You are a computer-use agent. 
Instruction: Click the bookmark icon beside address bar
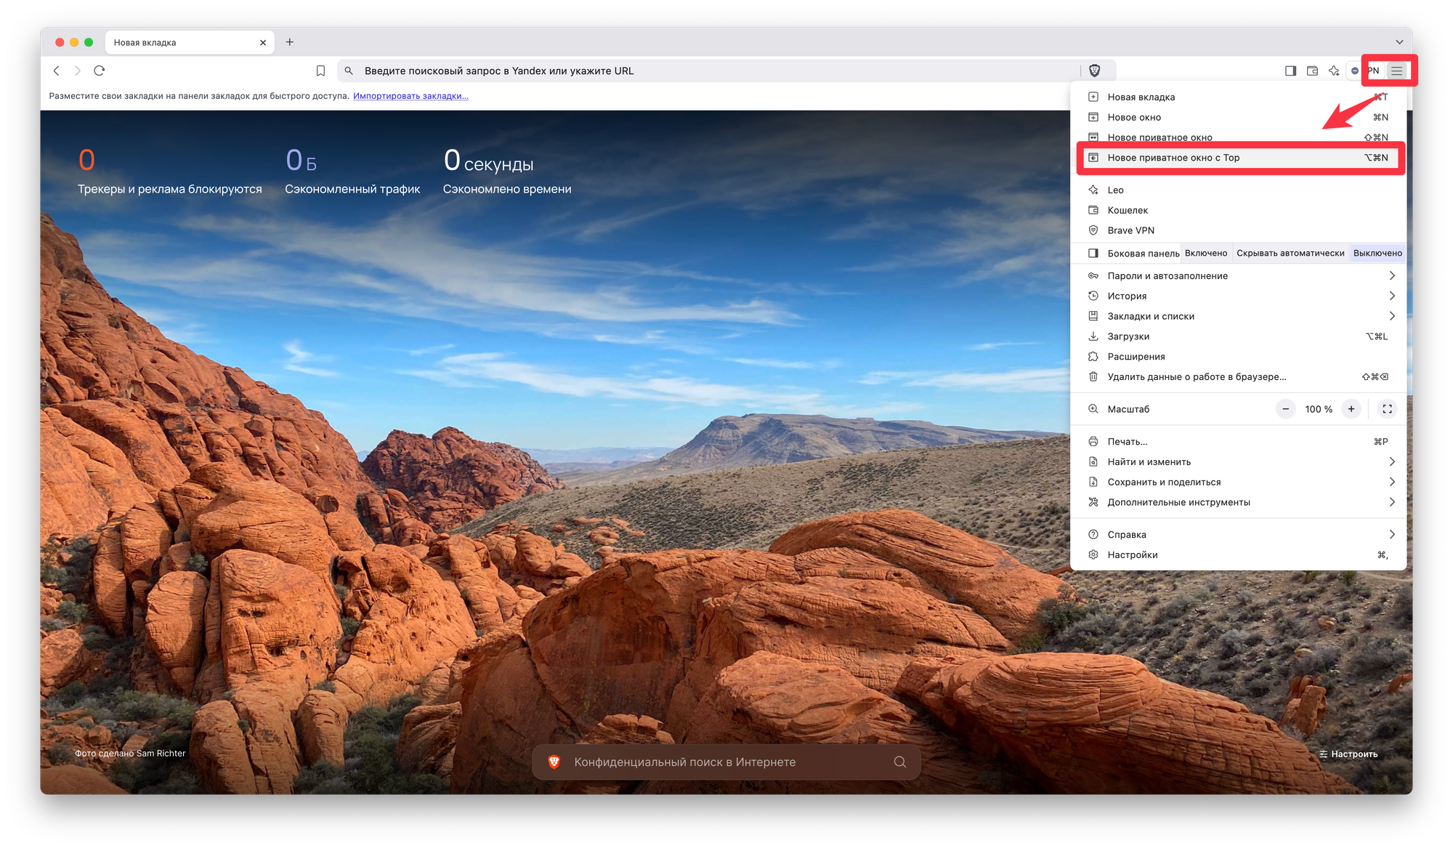point(320,70)
